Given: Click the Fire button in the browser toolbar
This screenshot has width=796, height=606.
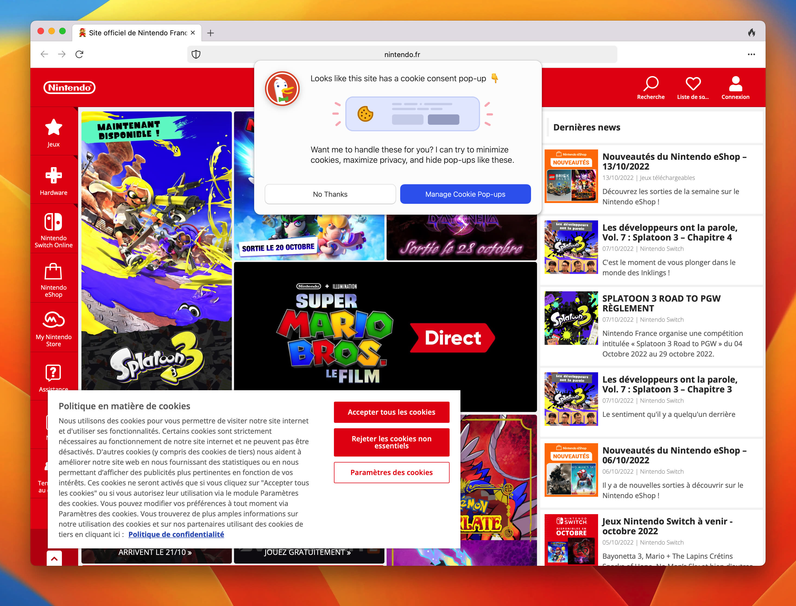Looking at the screenshot, I should click(751, 32).
